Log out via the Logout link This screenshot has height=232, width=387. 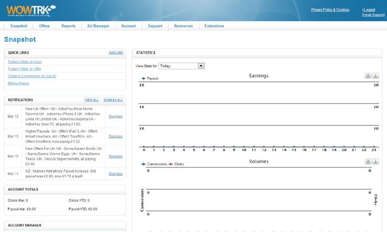369,10
